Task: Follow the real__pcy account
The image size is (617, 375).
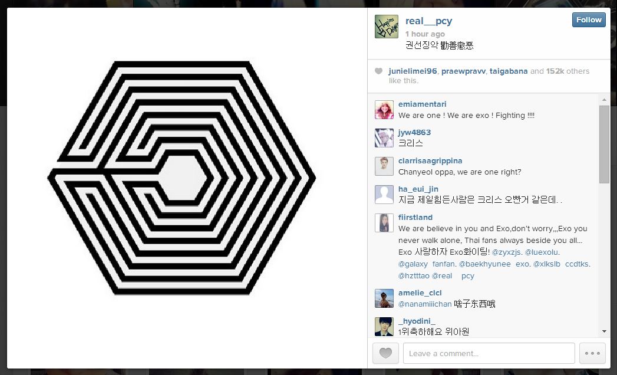Action: tap(589, 19)
